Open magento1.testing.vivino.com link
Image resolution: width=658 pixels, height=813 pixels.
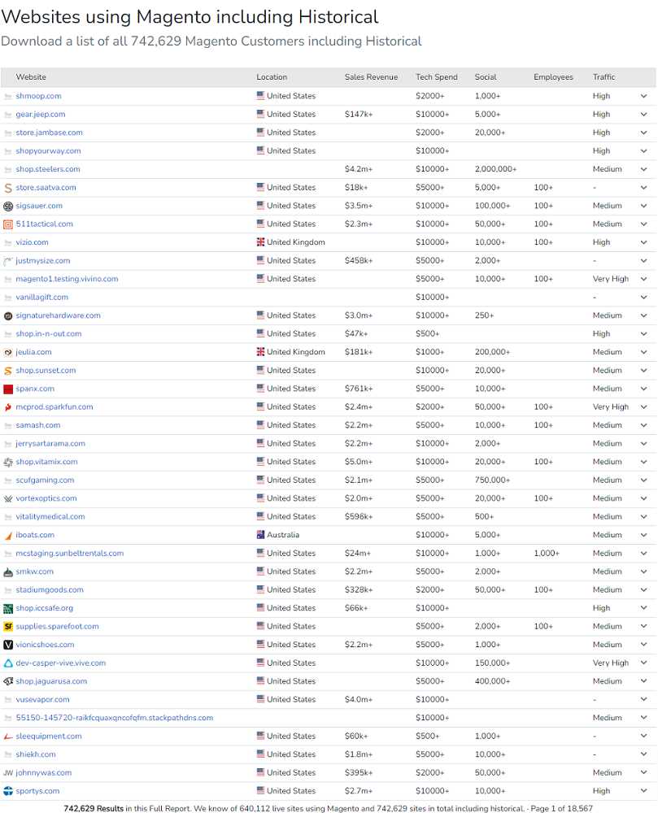pyautogui.click(x=67, y=279)
